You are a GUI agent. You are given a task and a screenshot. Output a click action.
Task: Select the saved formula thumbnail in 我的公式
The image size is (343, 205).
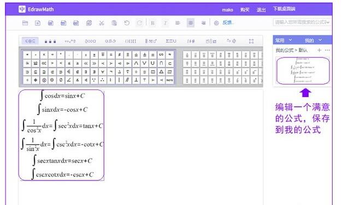pyautogui.click(x=303, y=71)
